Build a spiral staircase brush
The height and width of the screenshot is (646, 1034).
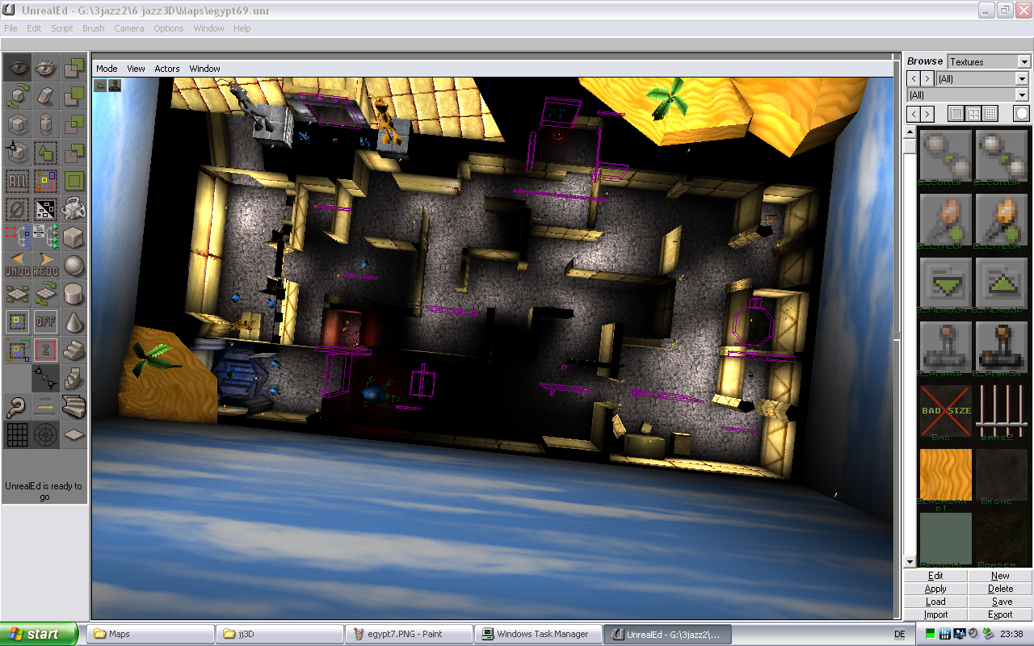[x=74, y=379]
